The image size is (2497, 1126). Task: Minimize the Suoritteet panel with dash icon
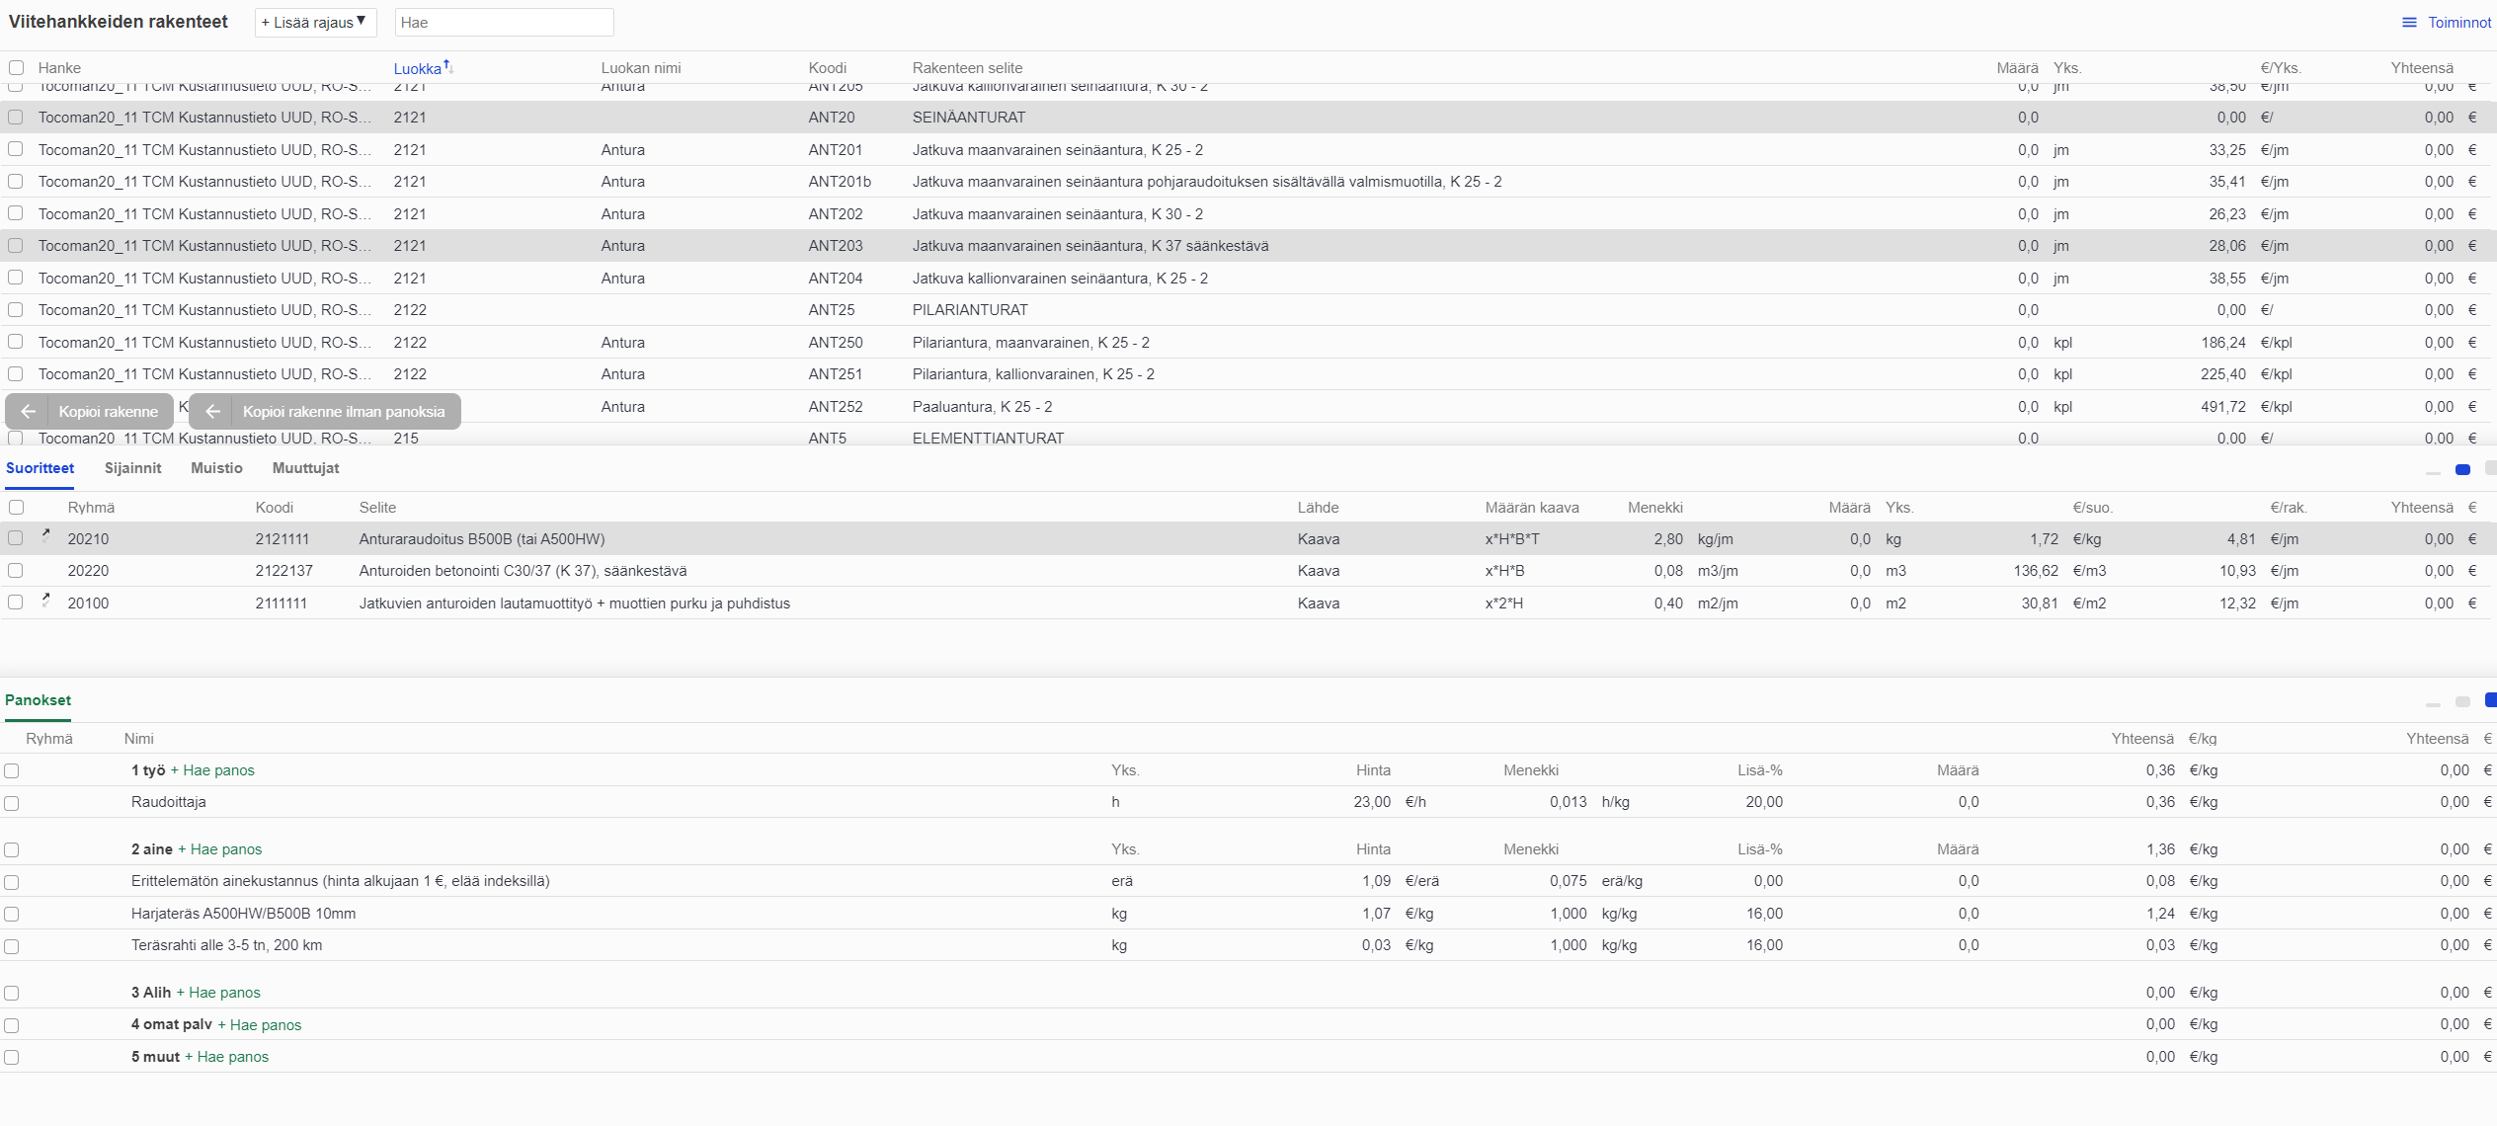[x=2433, y=472]
